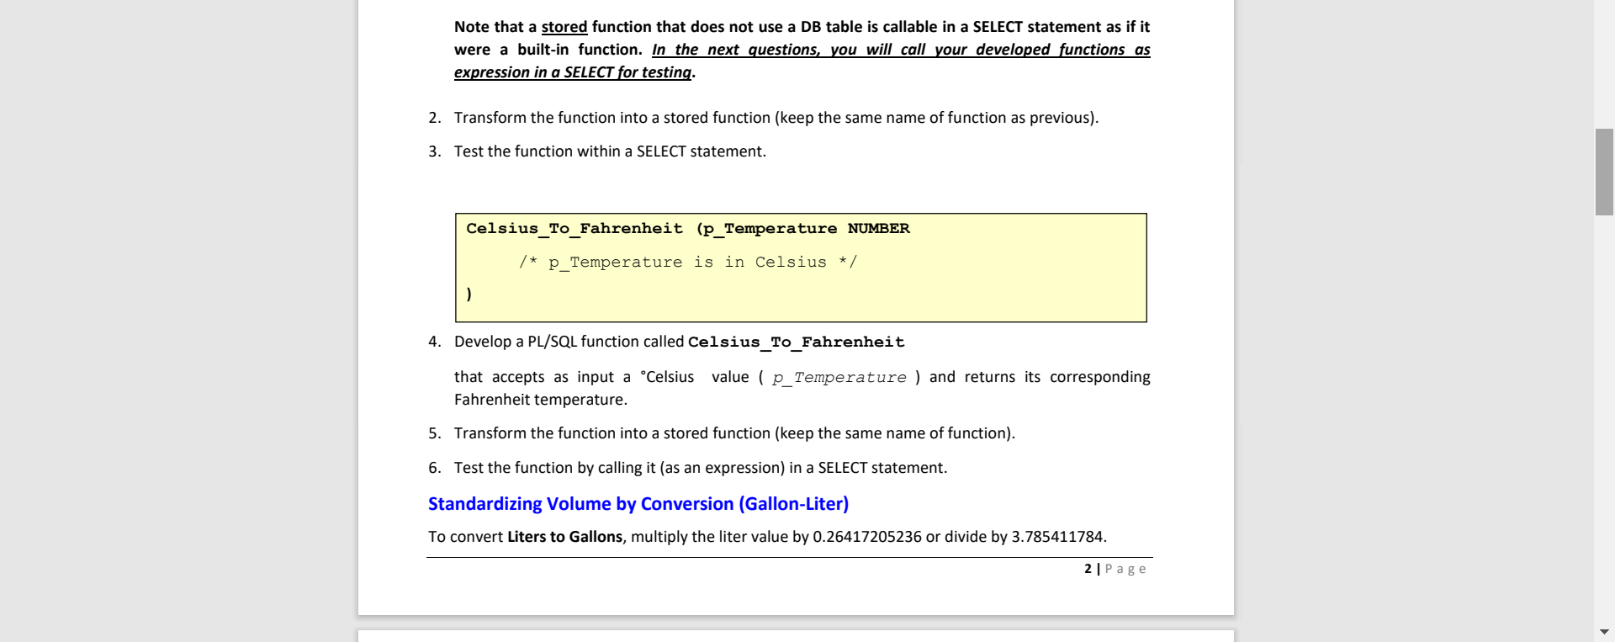Screen dimensions: 1615x642
Task: Click the value '0.26417205236' in the conversion sentence
Action: (x=867, y=537)
